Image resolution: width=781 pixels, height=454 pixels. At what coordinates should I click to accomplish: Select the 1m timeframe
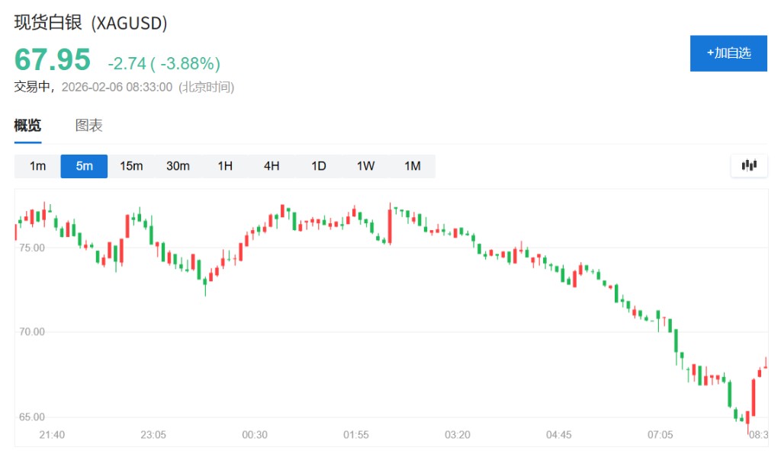37,166
